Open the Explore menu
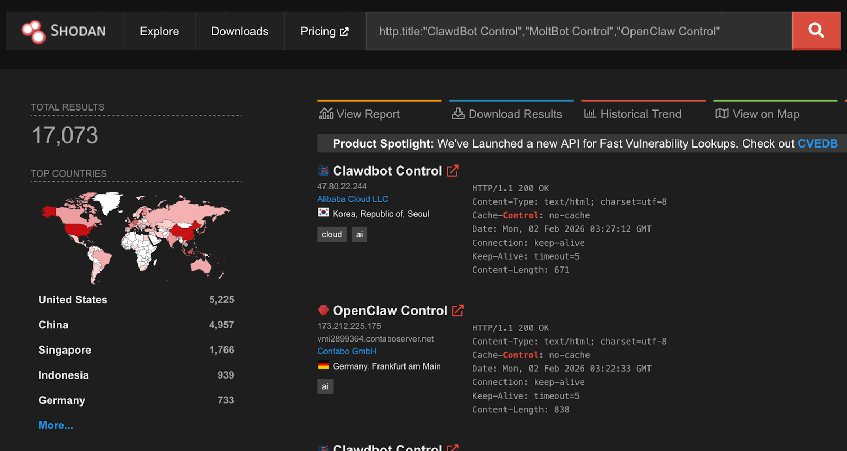847x451 pixels. pos(159,31)
